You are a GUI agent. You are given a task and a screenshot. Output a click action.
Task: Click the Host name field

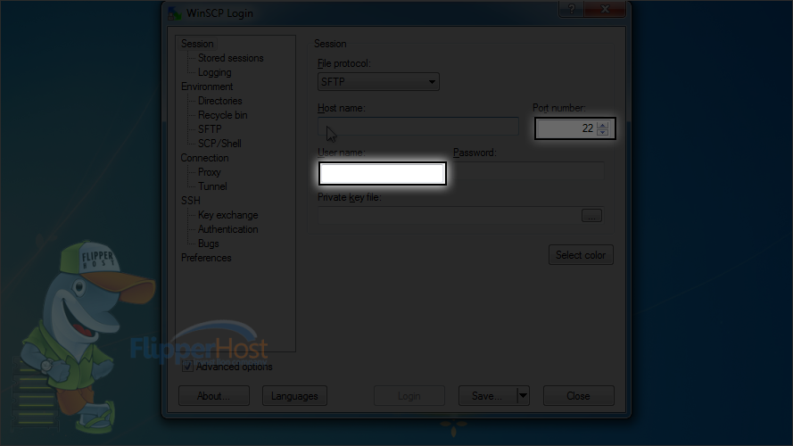(418, 127)
